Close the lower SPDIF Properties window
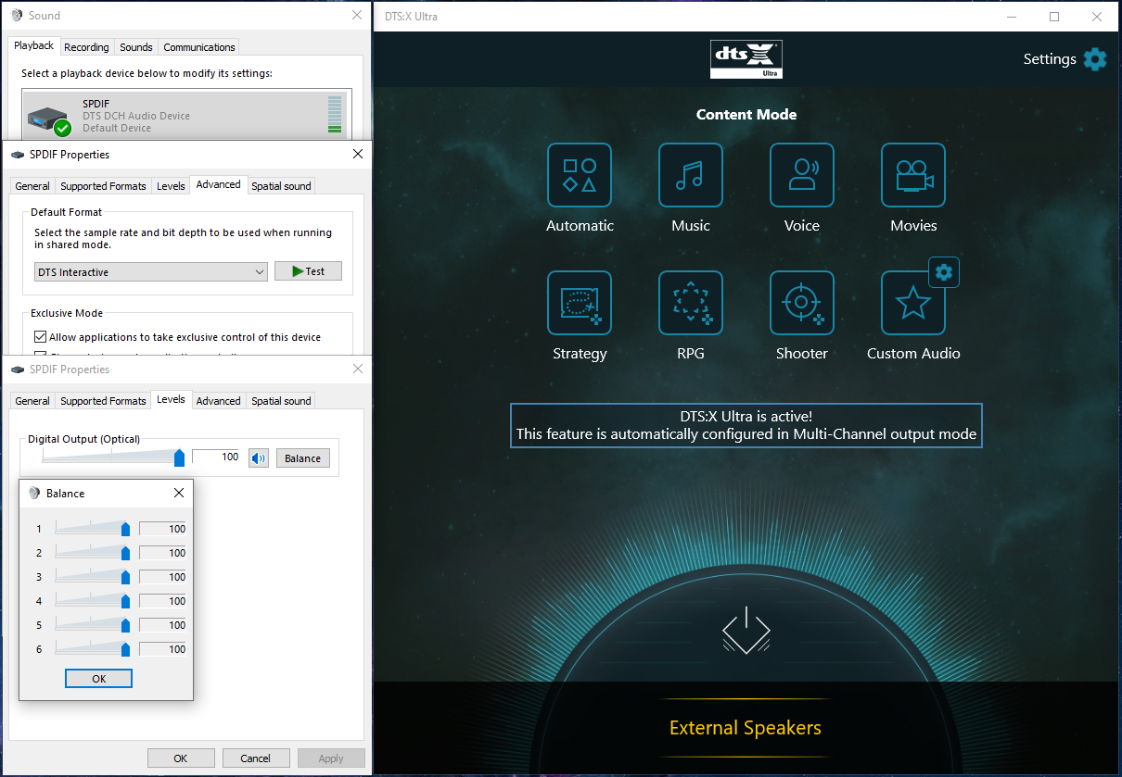 point(358,370)
